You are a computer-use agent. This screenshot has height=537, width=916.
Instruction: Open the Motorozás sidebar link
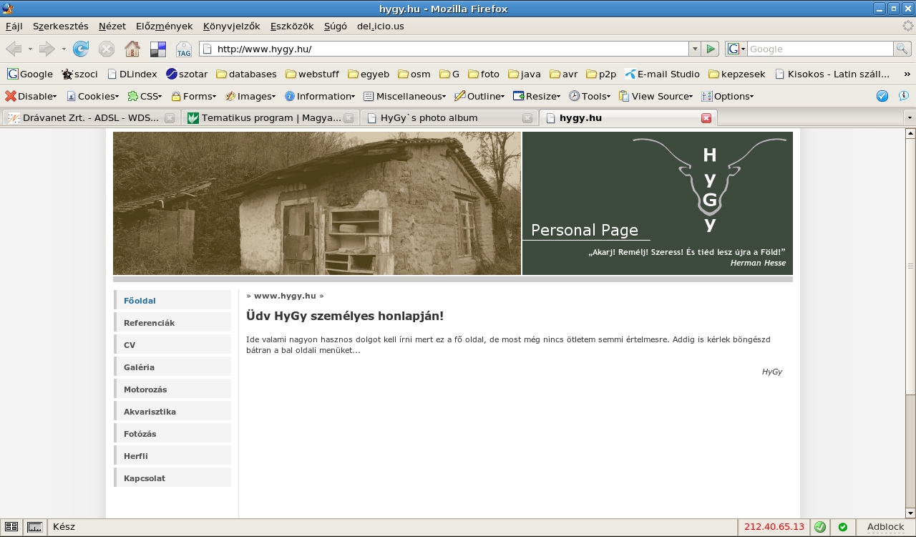[x=172, y=390]
